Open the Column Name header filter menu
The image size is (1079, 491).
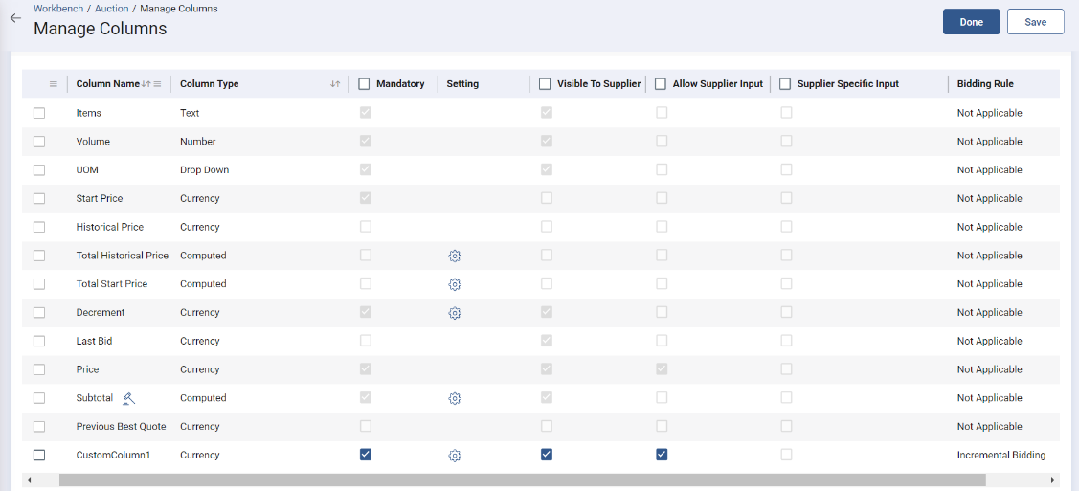[157, 84]
